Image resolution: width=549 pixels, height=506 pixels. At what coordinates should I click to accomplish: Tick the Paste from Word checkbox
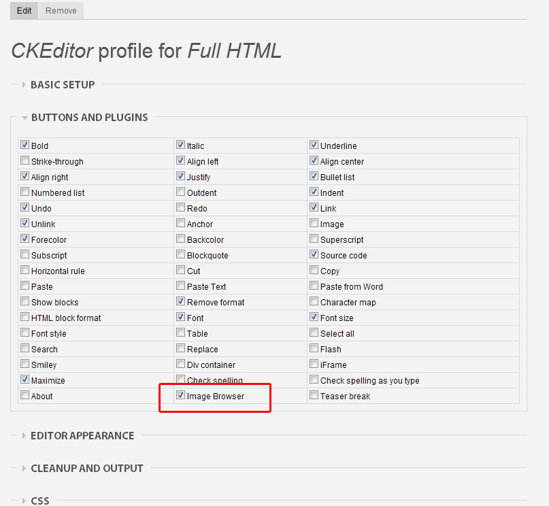pyautogui.click(x=314, y=286)
